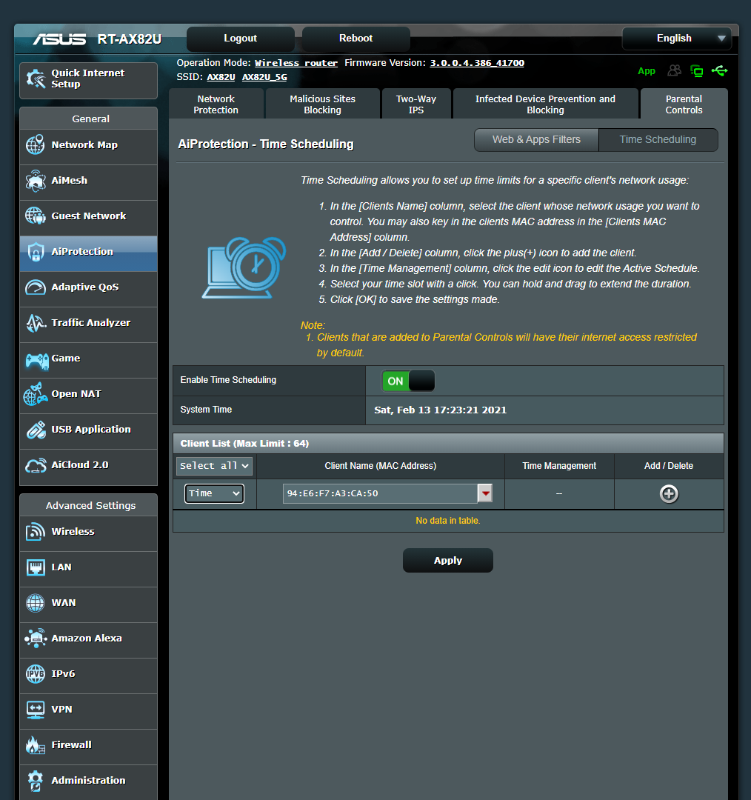Click the Client List header
This screenshot has height=800, width=751.
pyautogui.click(x=448, y=444)
